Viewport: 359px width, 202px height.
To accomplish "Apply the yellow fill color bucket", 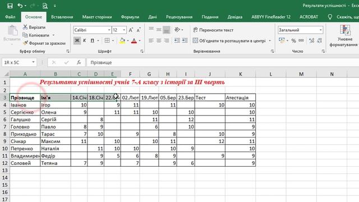I will (x=122, y=41).
